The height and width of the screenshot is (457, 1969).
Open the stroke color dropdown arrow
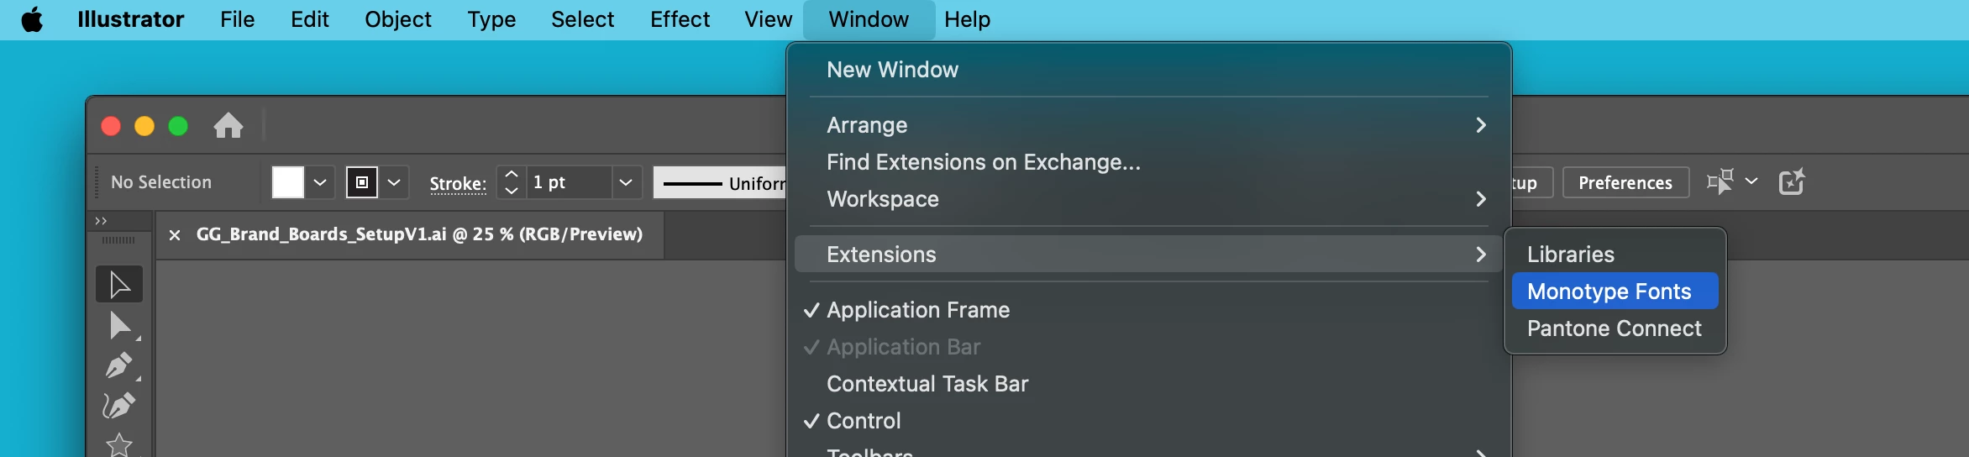[394, 182]
